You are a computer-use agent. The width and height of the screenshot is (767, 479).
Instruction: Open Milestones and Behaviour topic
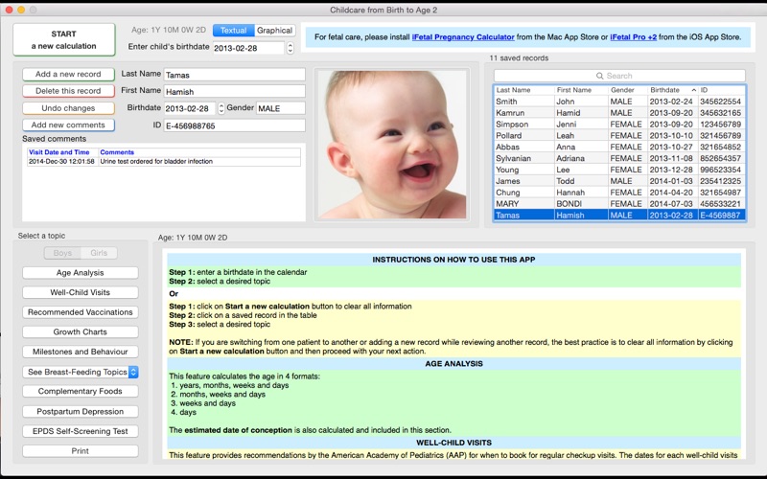point(81,352)
